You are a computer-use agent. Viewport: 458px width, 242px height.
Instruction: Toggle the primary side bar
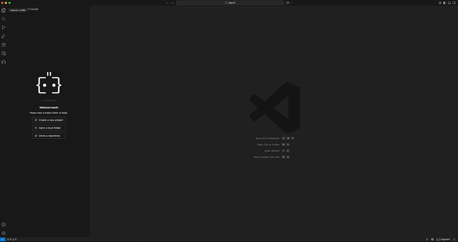click(x=445, y=3)
